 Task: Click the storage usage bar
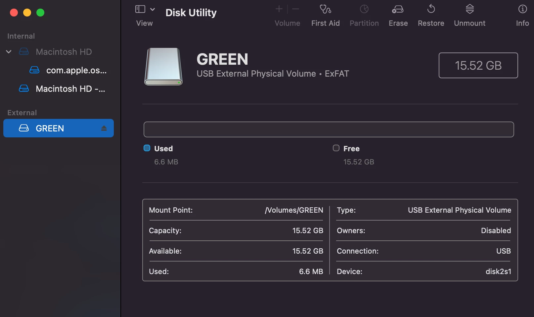pos(329,129)
